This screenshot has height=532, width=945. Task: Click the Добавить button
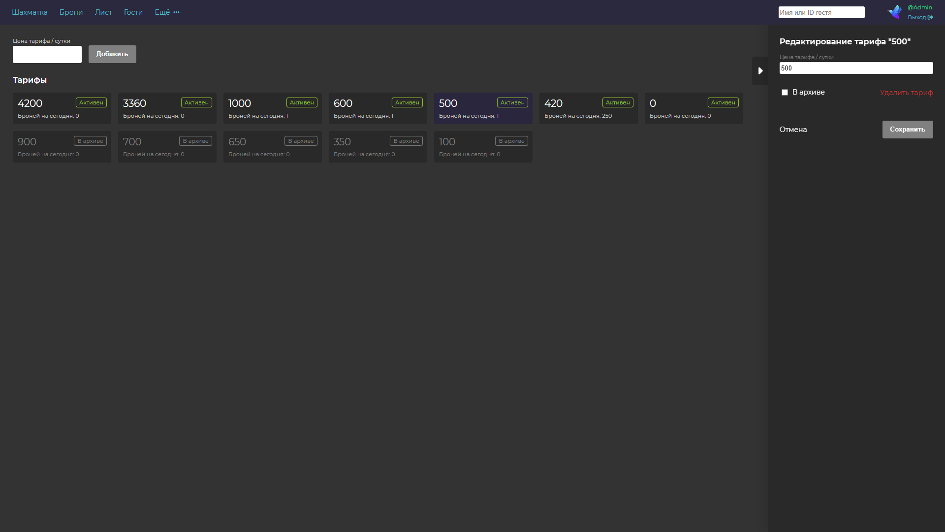coord(112,54)
